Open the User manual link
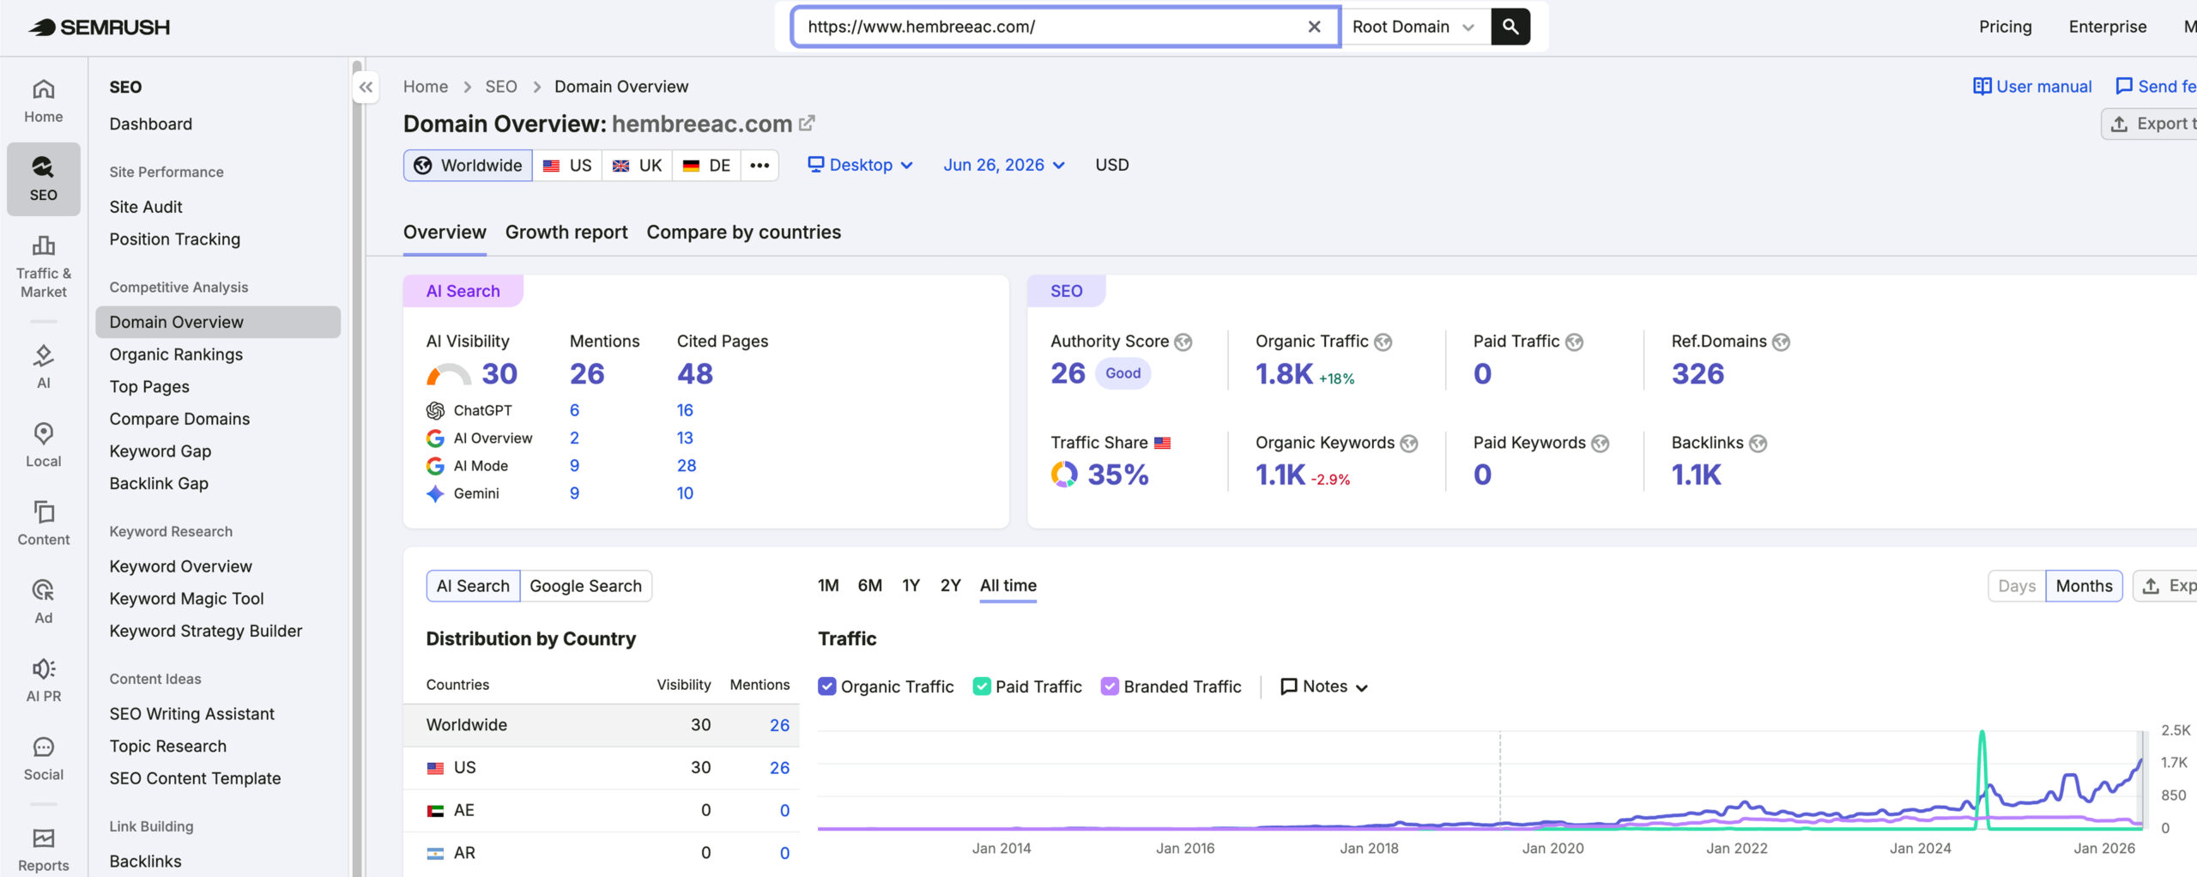2197x877 pixels. point(2032,87)
